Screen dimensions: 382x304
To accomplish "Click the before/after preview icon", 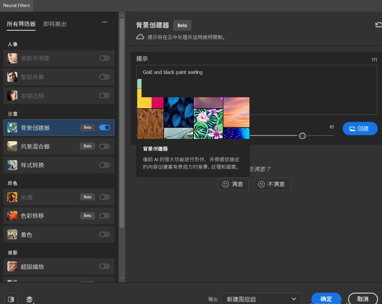I will click(11, 299).
